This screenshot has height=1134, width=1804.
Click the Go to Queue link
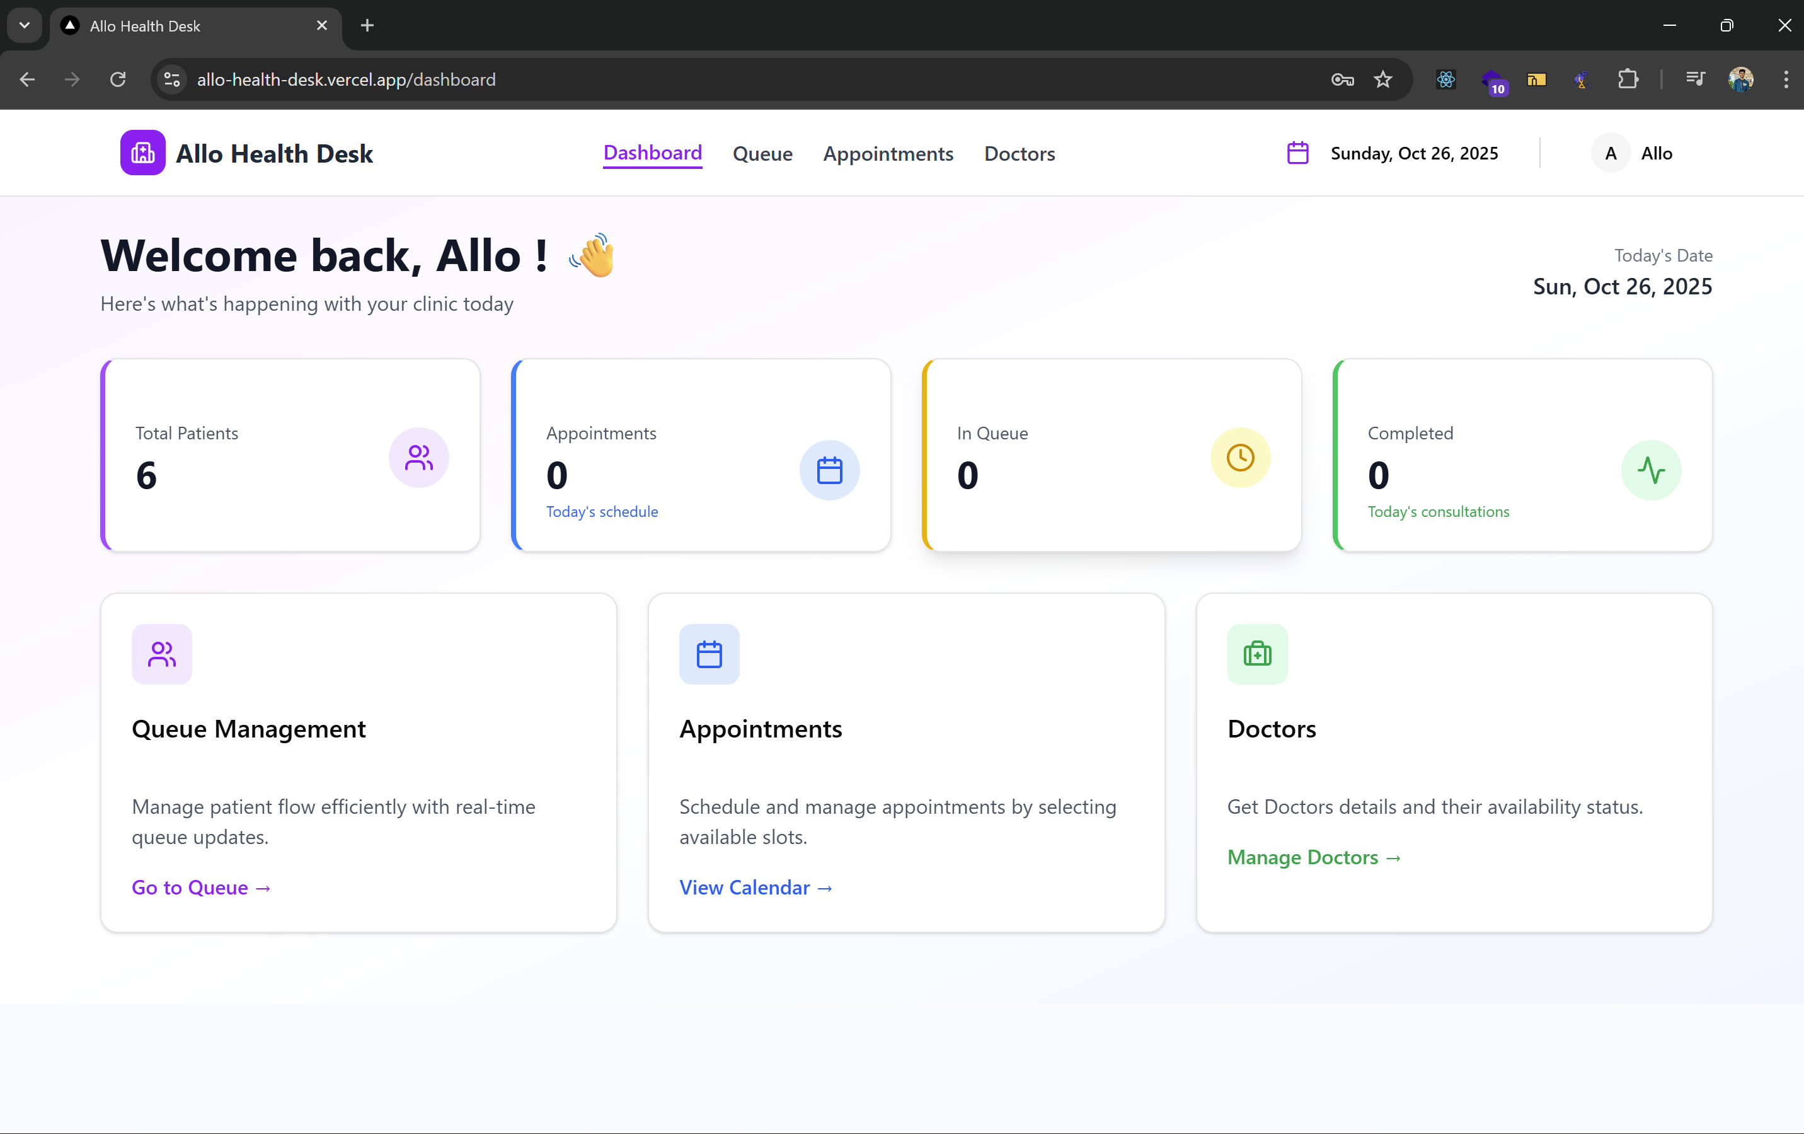coord(200,888)
